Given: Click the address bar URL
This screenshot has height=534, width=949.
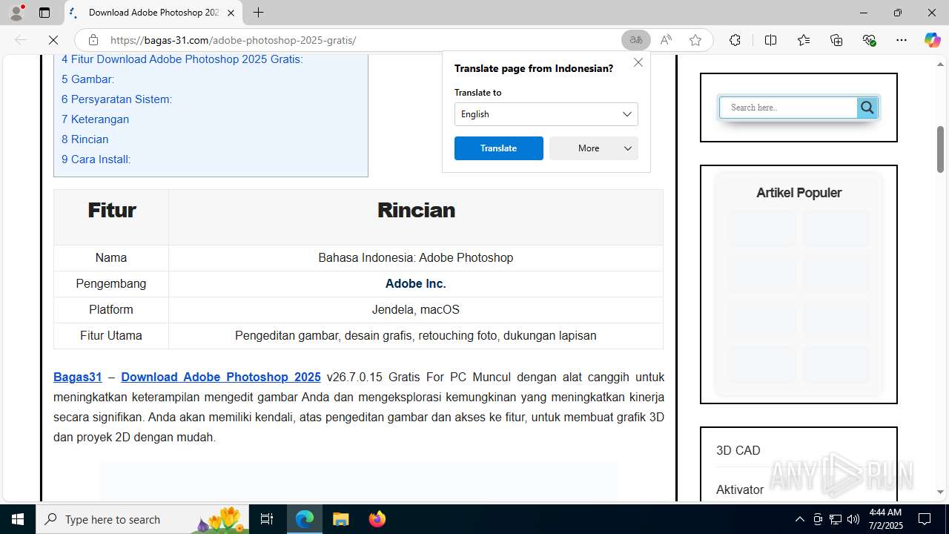Looking at the screenshot, I should (234, 40).
